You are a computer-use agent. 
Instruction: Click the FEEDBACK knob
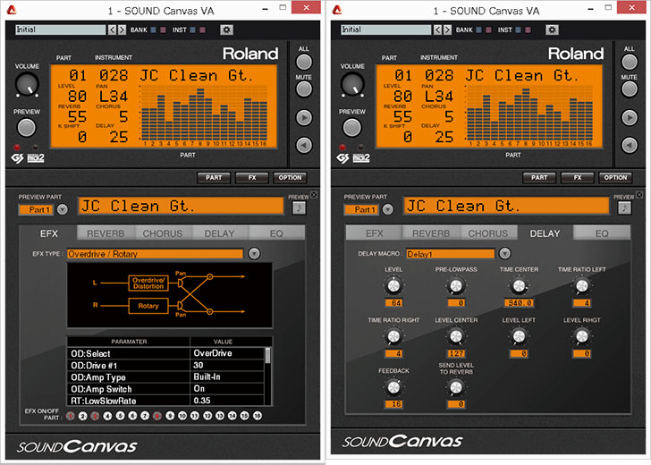pos(393,387)
